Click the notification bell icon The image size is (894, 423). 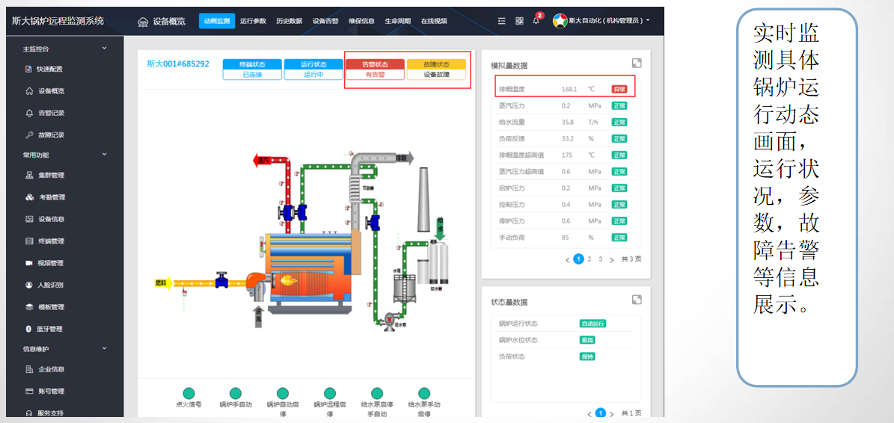pyautogui.click(x=536, y=21)
